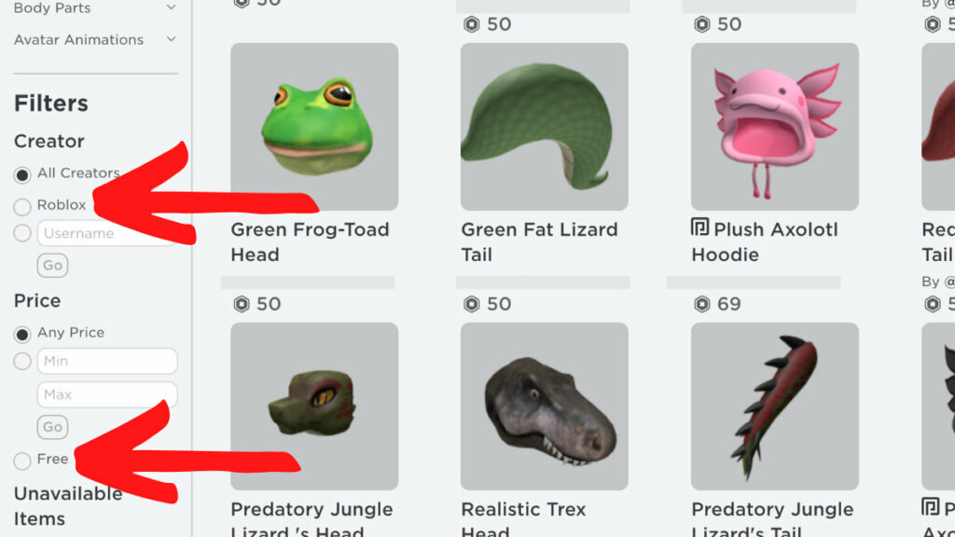Click Go button under Username field
Viewport: 955px width, 537px height.
pyautogui.click(x=52, y=266)
